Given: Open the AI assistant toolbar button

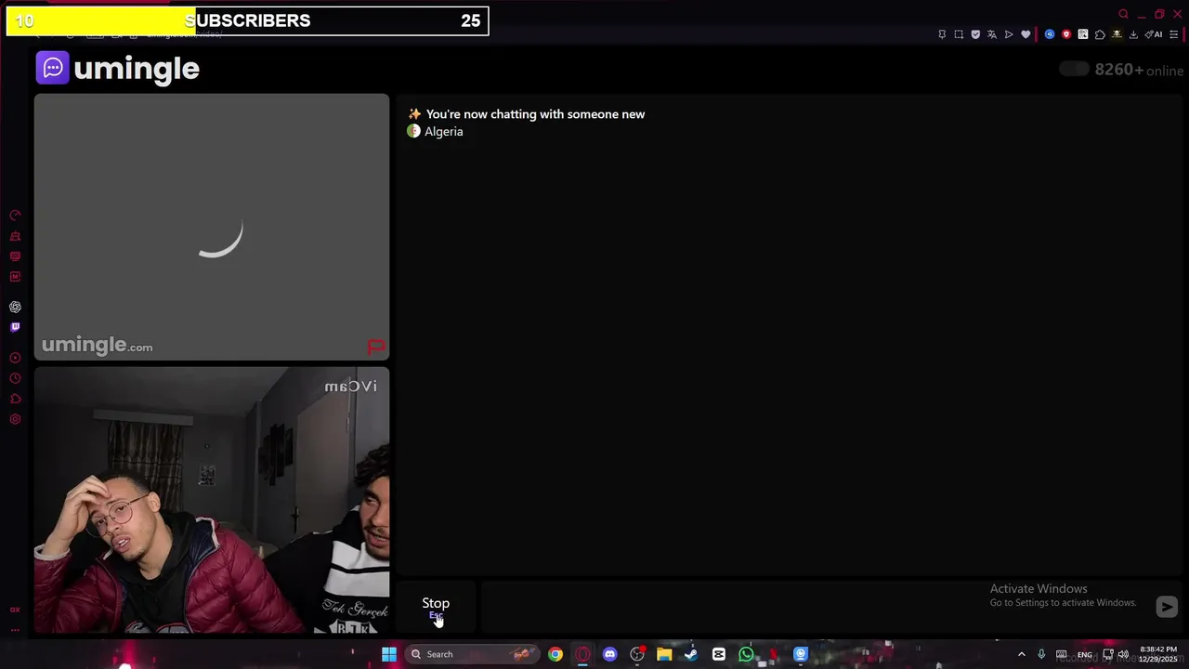Looking at the screenshot, I should tap(1154, 34).
